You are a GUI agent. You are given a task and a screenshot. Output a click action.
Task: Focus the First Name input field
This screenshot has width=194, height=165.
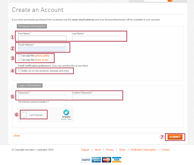[x=42, y=38]
